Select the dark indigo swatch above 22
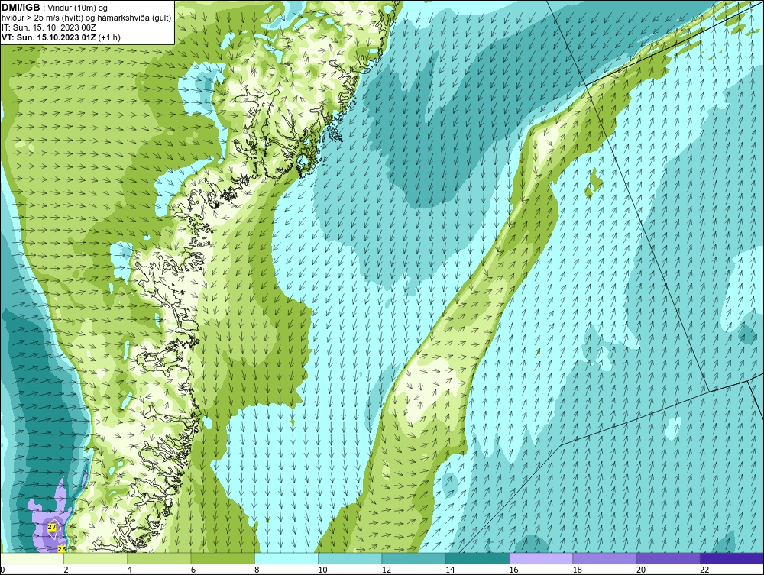The height and width of the screenshot is (575, 764). point(732,558)
